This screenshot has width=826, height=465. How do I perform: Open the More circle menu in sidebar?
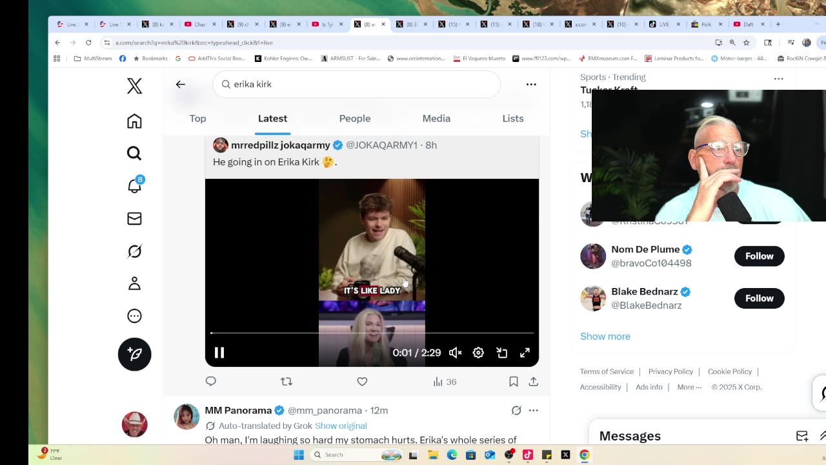pyautogui.click(x=134, y=316)
